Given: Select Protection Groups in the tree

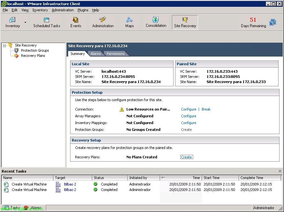Looking at the screenshot, I should point(35,50).
